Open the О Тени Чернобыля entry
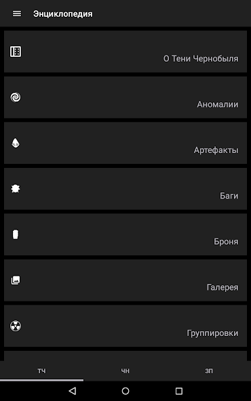The width and height of the screenshot is (251, 401). (x=125, y=51)
